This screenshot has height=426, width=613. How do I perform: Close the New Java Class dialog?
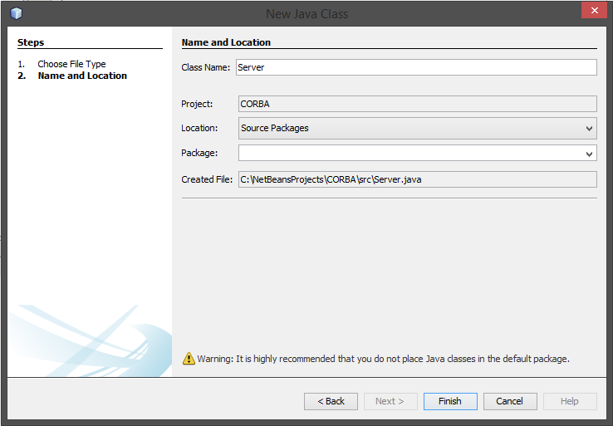[x=594, y=10]
